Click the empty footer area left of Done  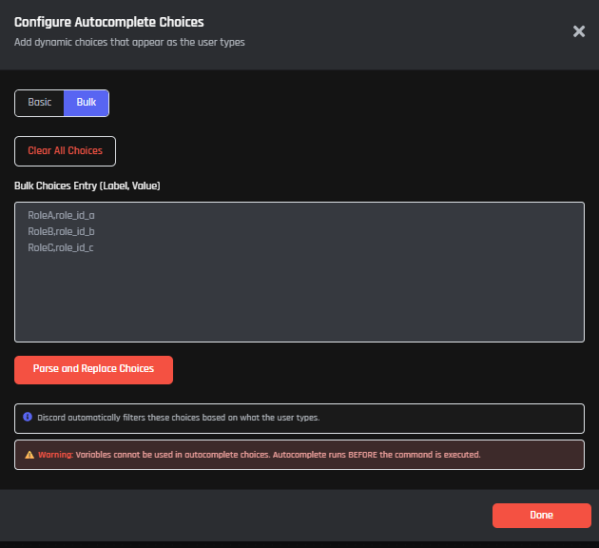pyautogui.click(x=247, y=516)
